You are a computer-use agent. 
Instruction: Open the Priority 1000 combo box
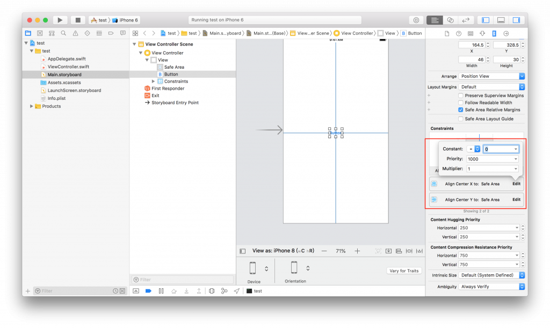pos(493,159)
